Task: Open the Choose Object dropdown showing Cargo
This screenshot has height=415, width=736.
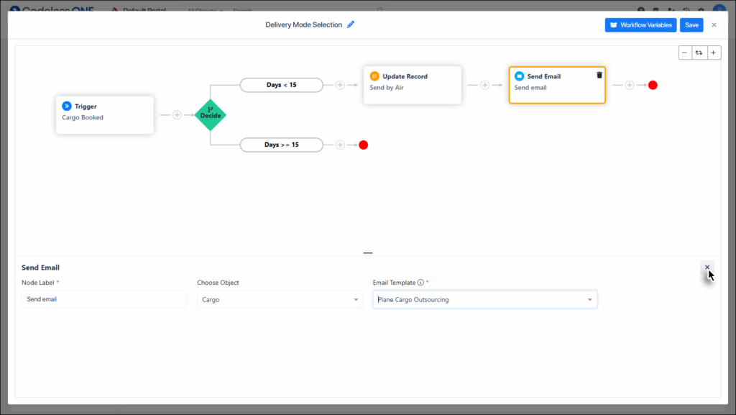Action: 280,299
